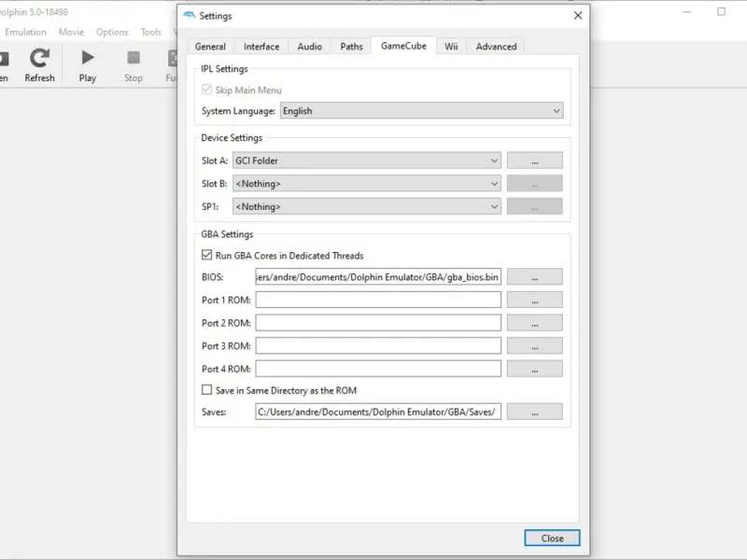Open the Slot B device dropdown
Image resolution: width=747 pixels, height=560 pixels.
tap(367, 183)
